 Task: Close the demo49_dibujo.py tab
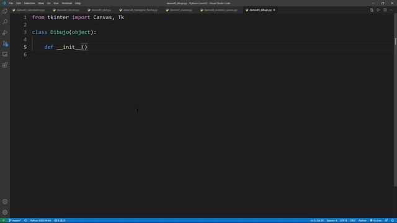click(x=274, y=10)
